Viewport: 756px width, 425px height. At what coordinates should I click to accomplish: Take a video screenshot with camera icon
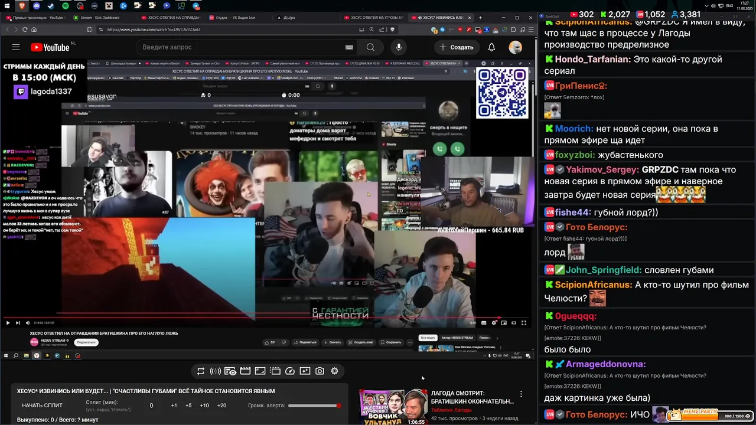320,371
